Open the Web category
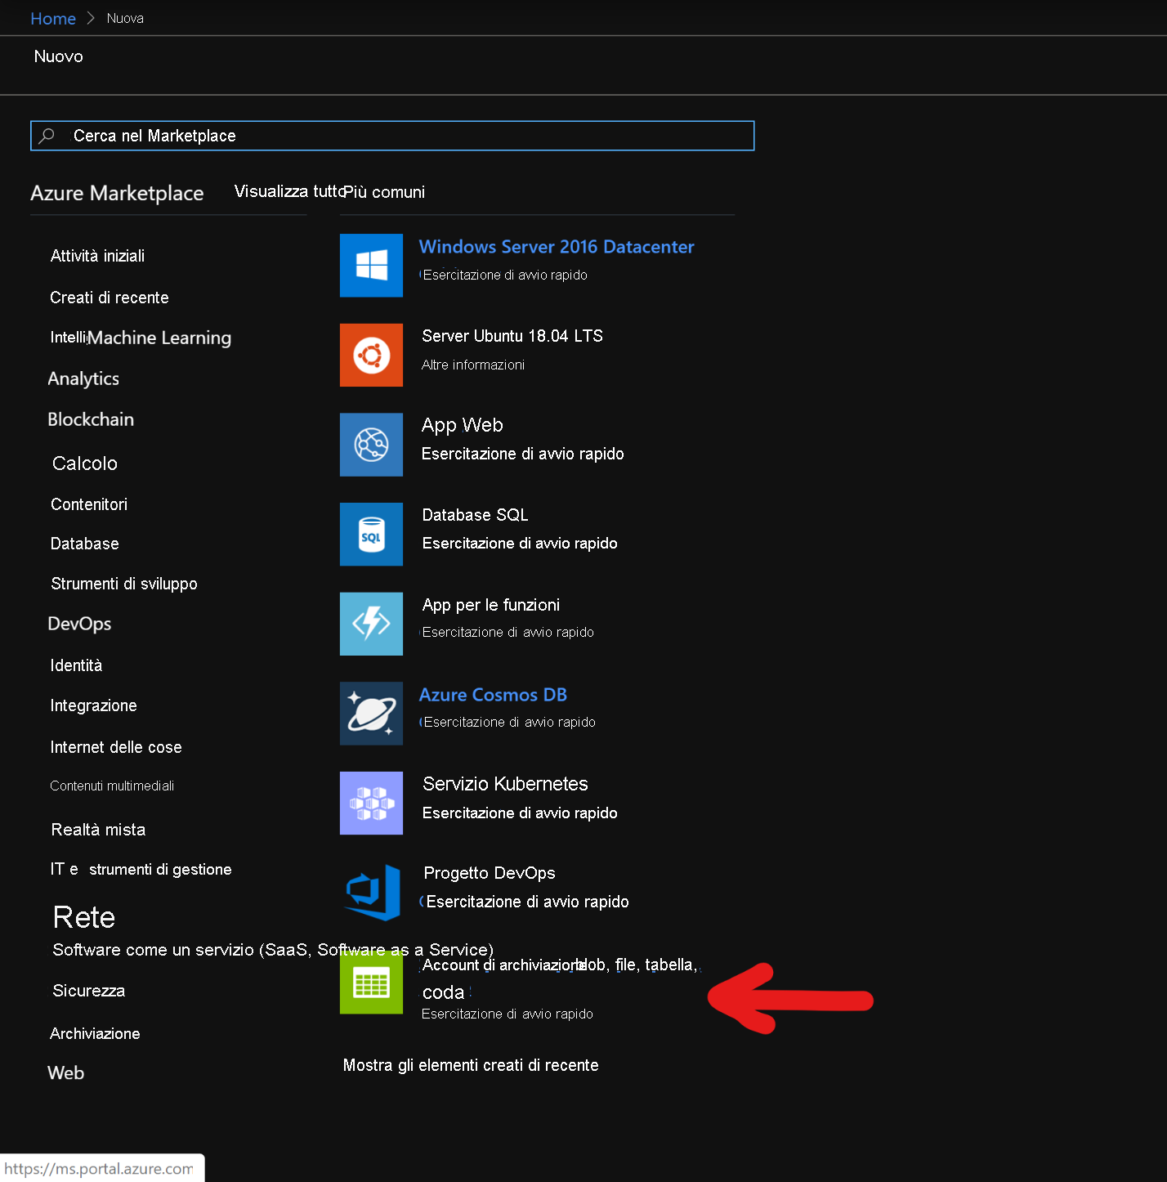Screen dimensions: 1167x1182 click(x=65, y=1073)
